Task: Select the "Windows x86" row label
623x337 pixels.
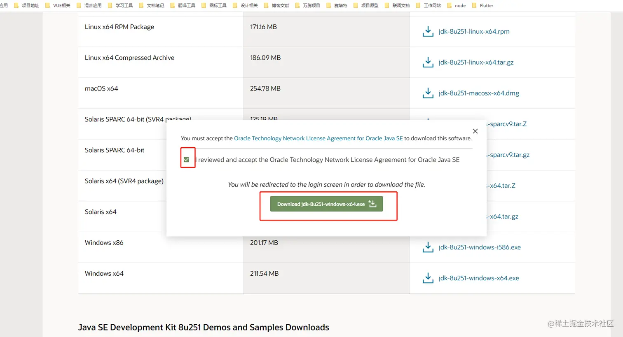Action: [104, 243]
